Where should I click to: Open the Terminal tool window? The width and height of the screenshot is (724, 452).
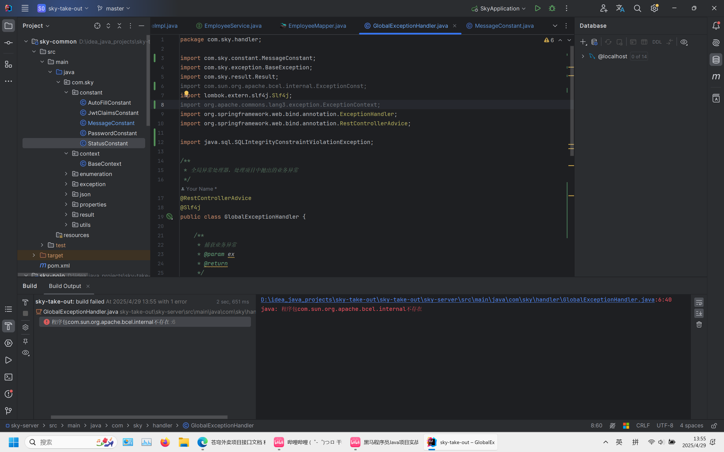pyautogui.click(x=8, y=377)
